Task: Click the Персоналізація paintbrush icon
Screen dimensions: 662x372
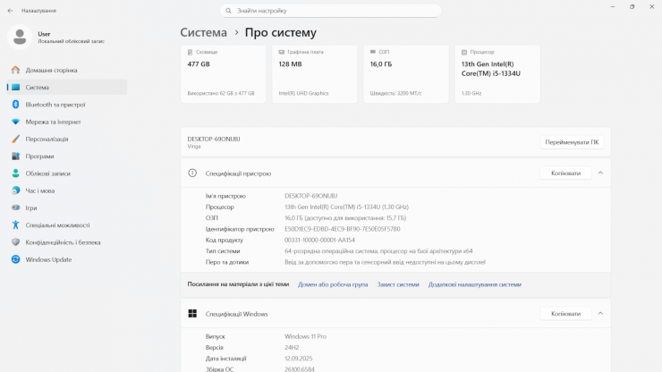Action: click(x=16, y=139)
